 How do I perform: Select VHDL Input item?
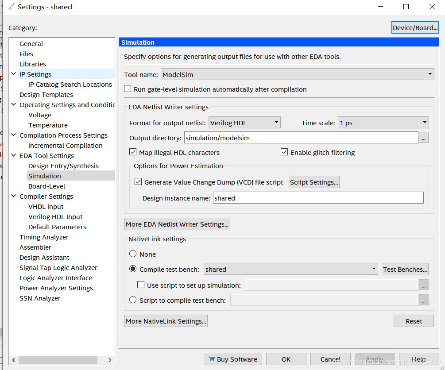[46, 207]
